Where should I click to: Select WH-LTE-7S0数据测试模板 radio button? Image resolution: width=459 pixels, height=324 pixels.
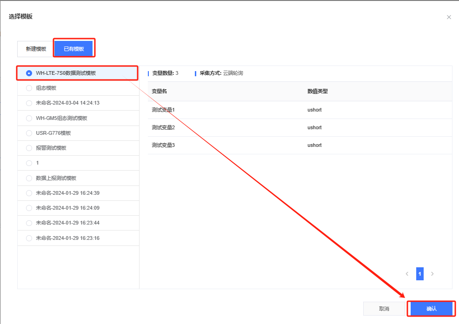[x=29, y=73]
